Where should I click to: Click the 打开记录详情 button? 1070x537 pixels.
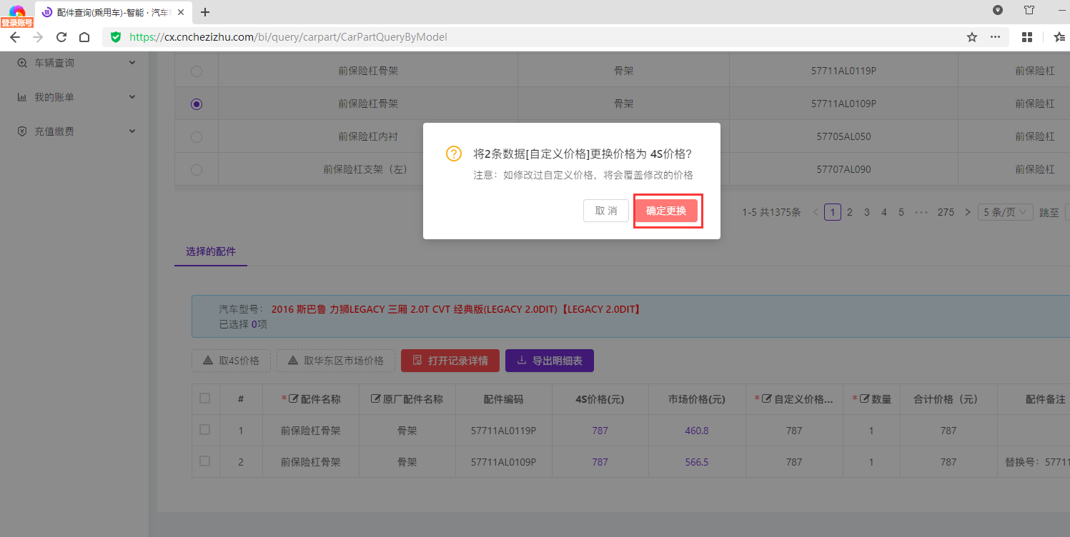[x=450, y=361]
